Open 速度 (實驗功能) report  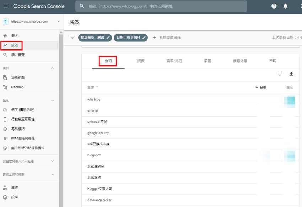(29, 110)
